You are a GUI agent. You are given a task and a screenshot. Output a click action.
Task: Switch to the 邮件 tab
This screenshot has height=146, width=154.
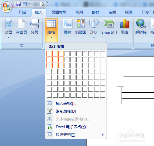coord(96,12)
